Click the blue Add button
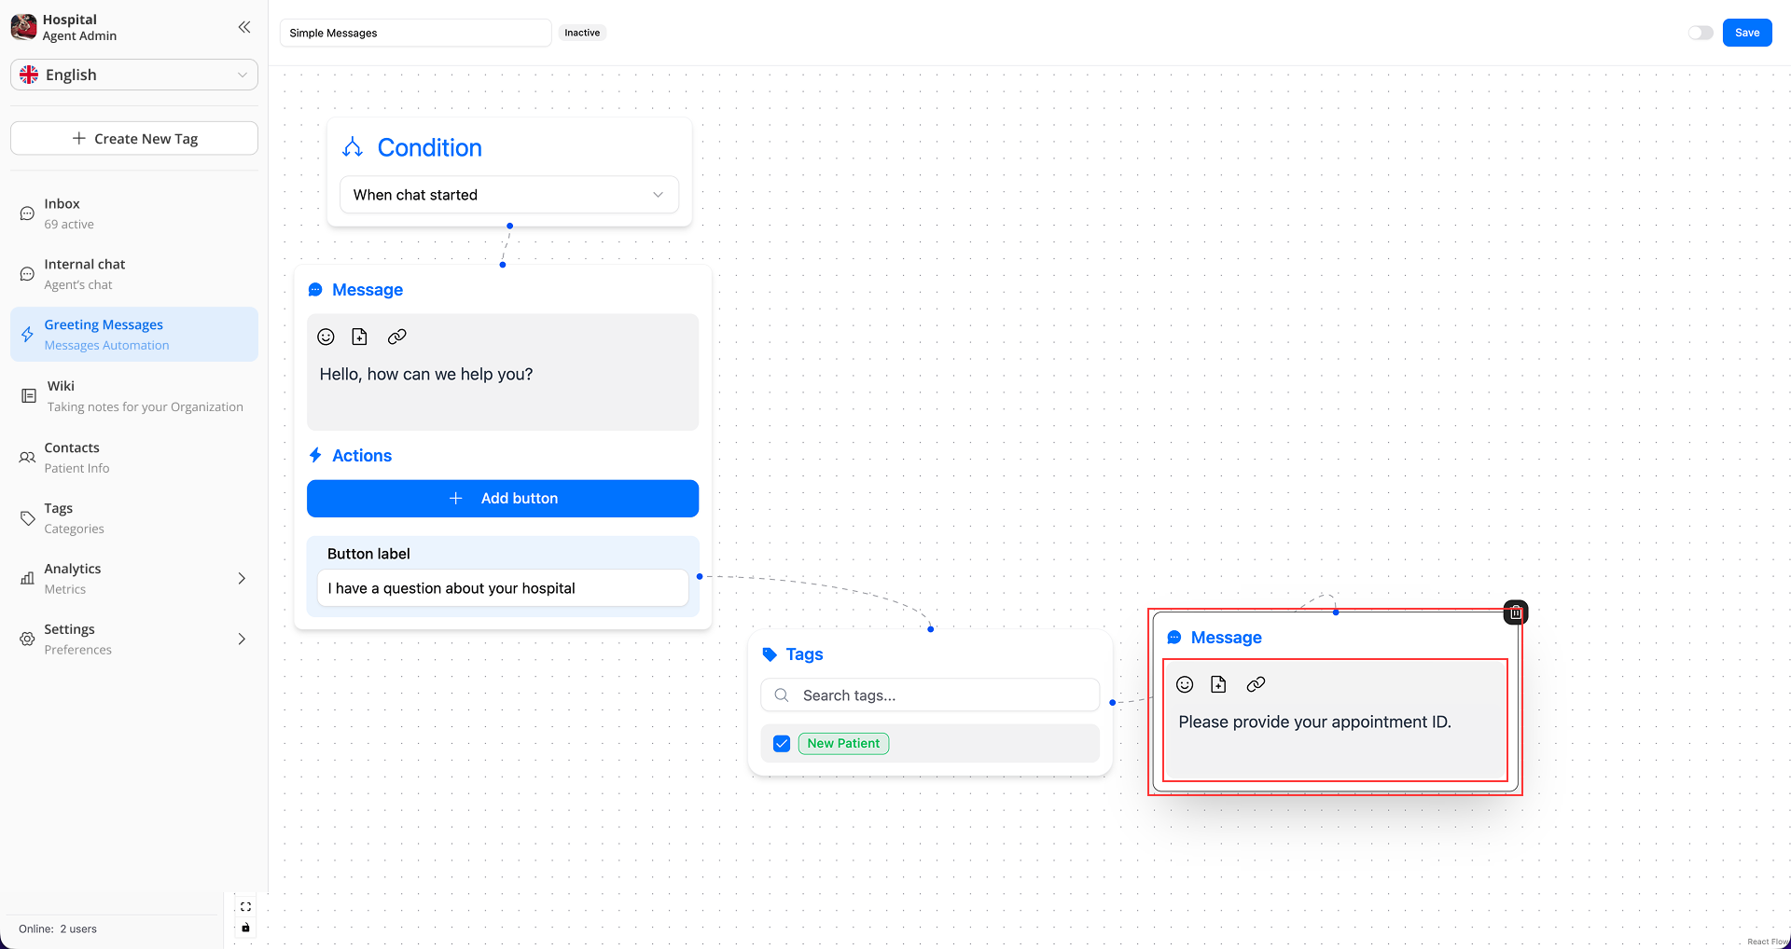Screen dimensions: 1791x949 503,499
